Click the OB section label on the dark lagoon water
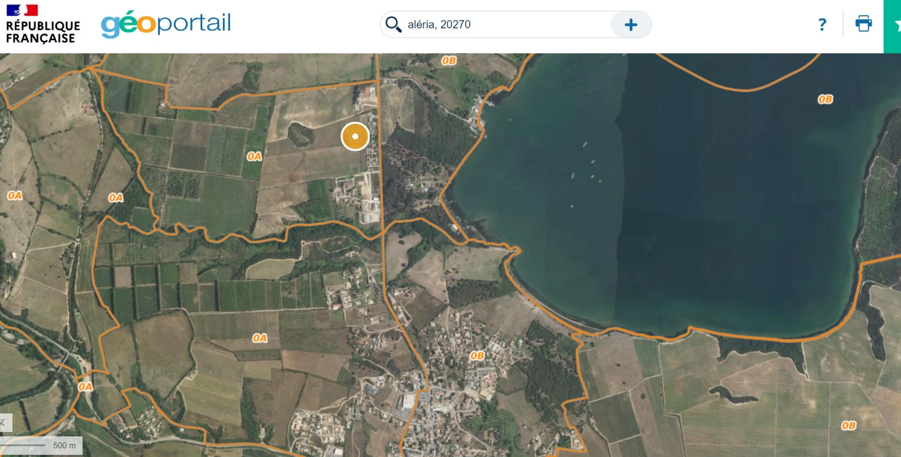This screenshot has height=457, width=901. [825, 99]
